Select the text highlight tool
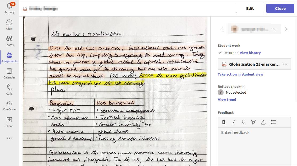297x166 pixels. click(253, 122)
